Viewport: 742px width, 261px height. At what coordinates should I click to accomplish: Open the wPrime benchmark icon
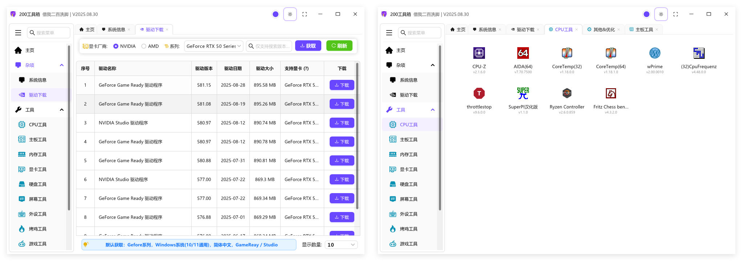(655, 53)
